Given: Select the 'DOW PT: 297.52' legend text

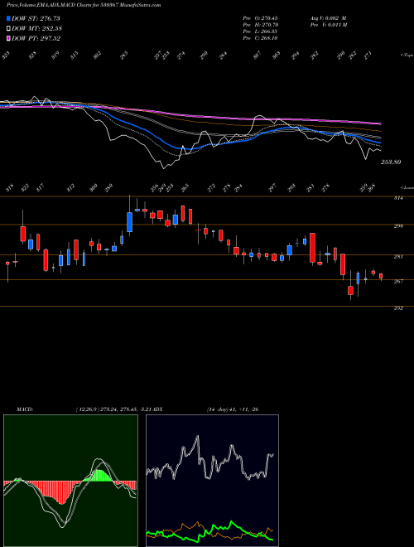Looking at the screenshot, I should click(36, 38).
